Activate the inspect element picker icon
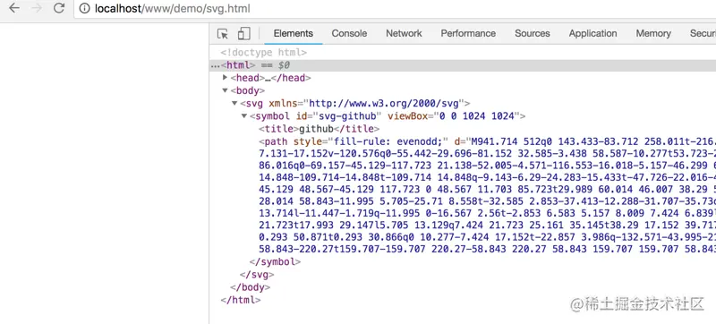 [223, 33]
